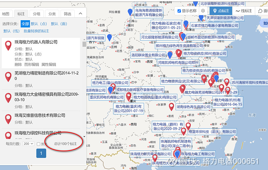Click map label 天津银隆新能源有限公司
The height and width of the screenshot is (170, 268).
(225, 18)
